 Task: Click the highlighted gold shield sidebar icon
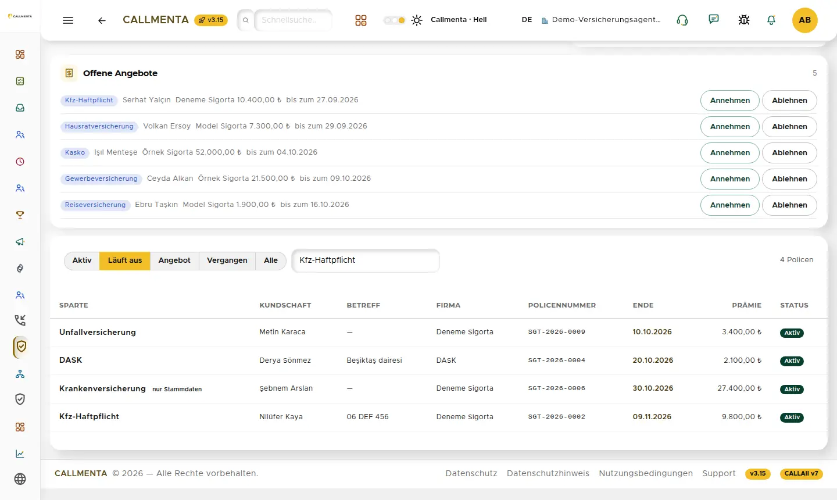(21, 347)
